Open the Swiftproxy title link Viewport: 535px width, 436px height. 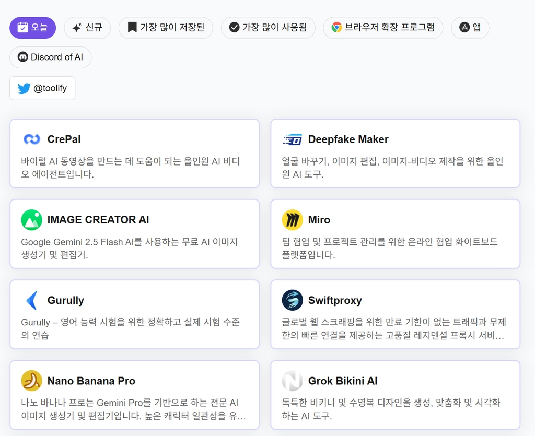(335, 300)
